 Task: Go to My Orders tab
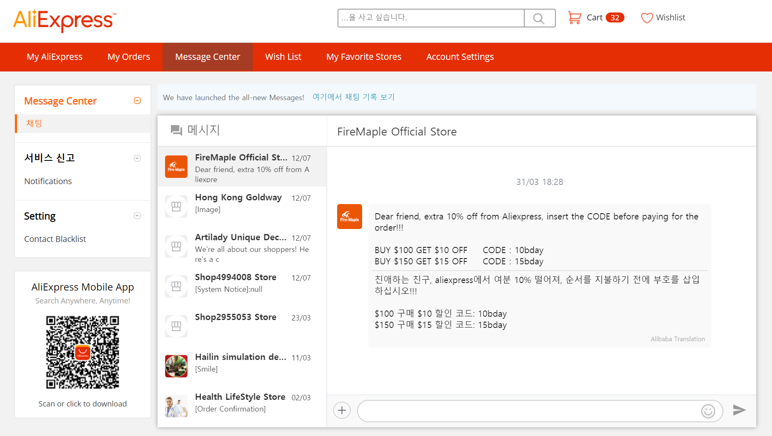click(x=129, y=57)
